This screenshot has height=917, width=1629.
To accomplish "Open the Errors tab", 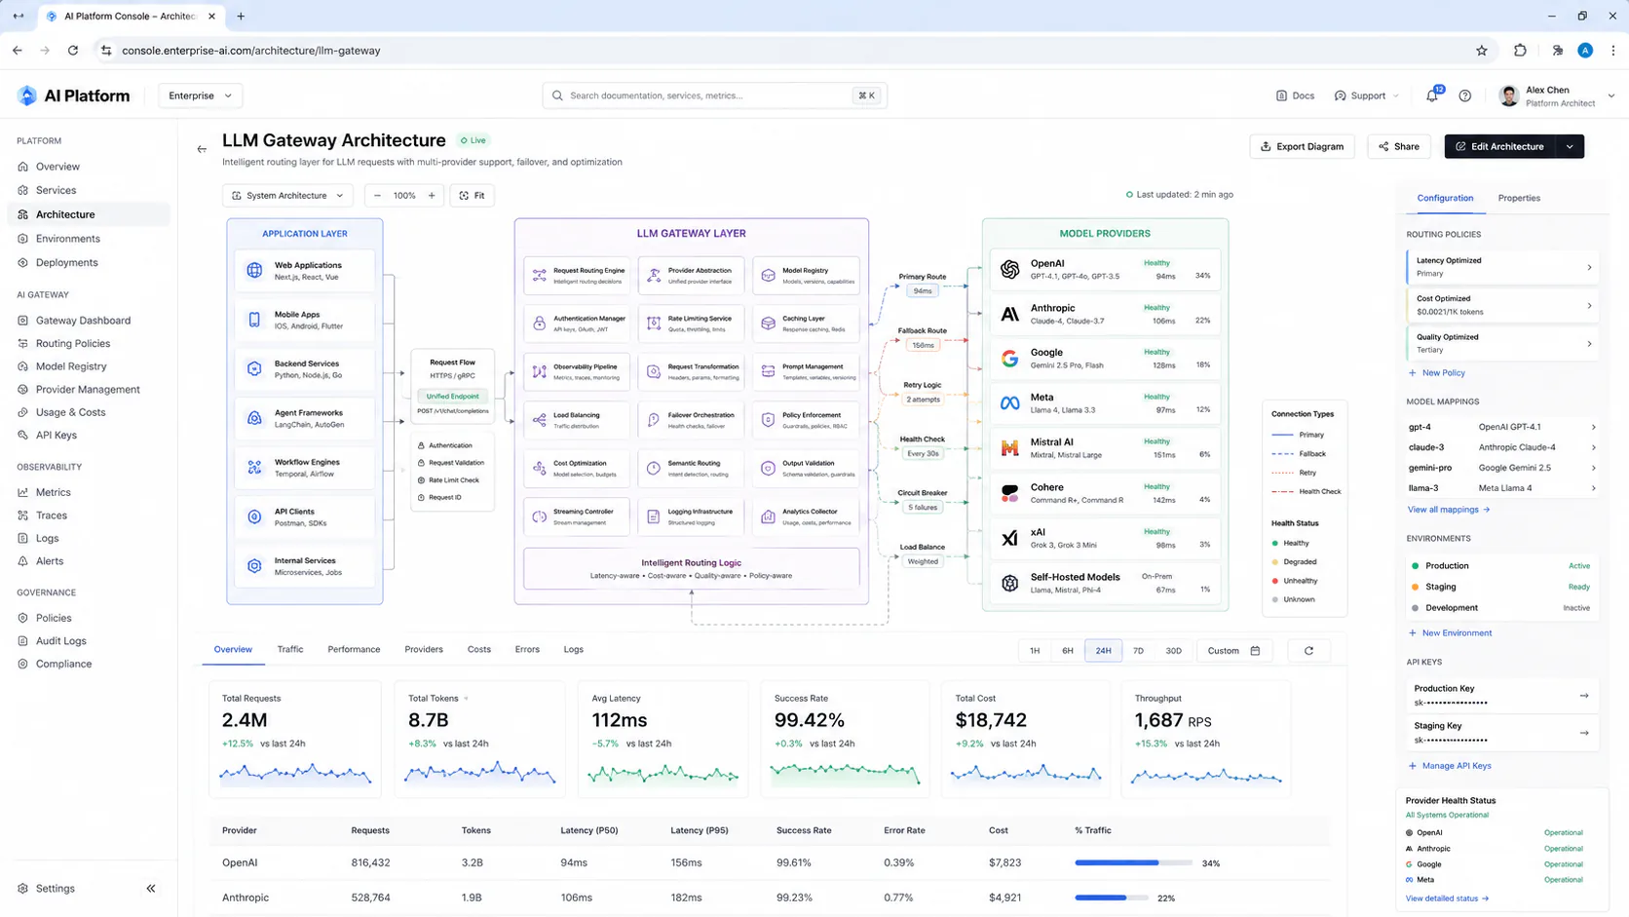I will click(527, 649).
